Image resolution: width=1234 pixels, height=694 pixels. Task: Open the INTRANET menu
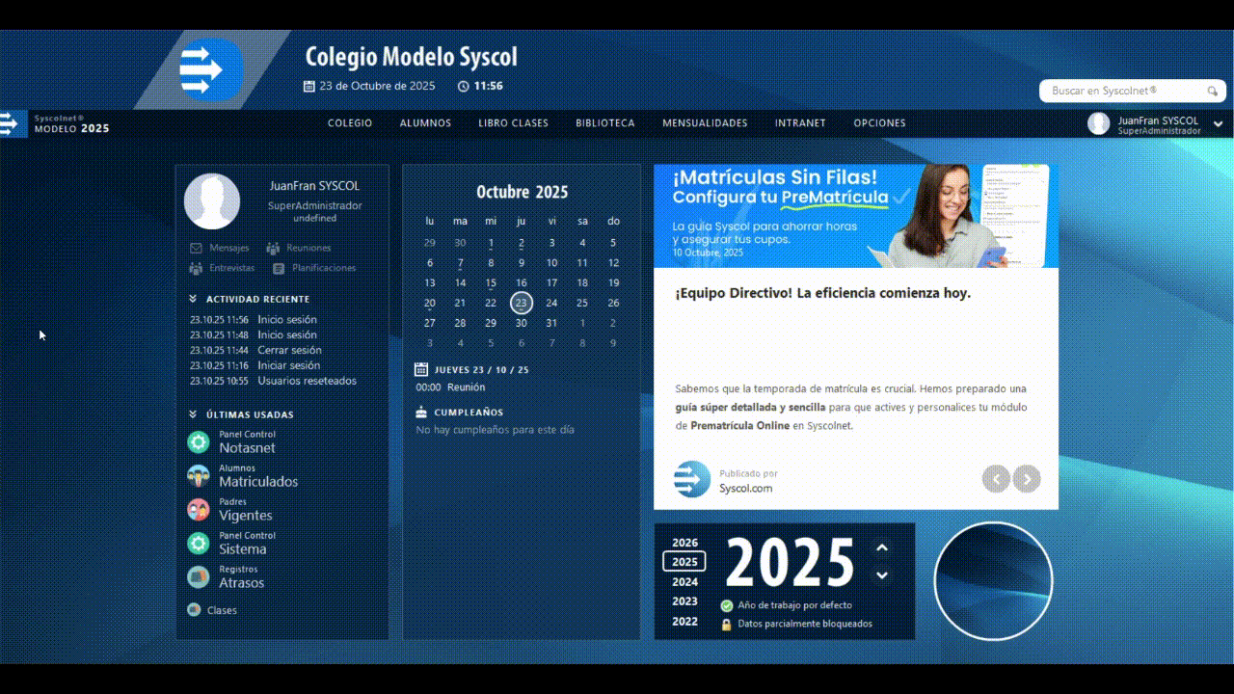tap(800, 123)
